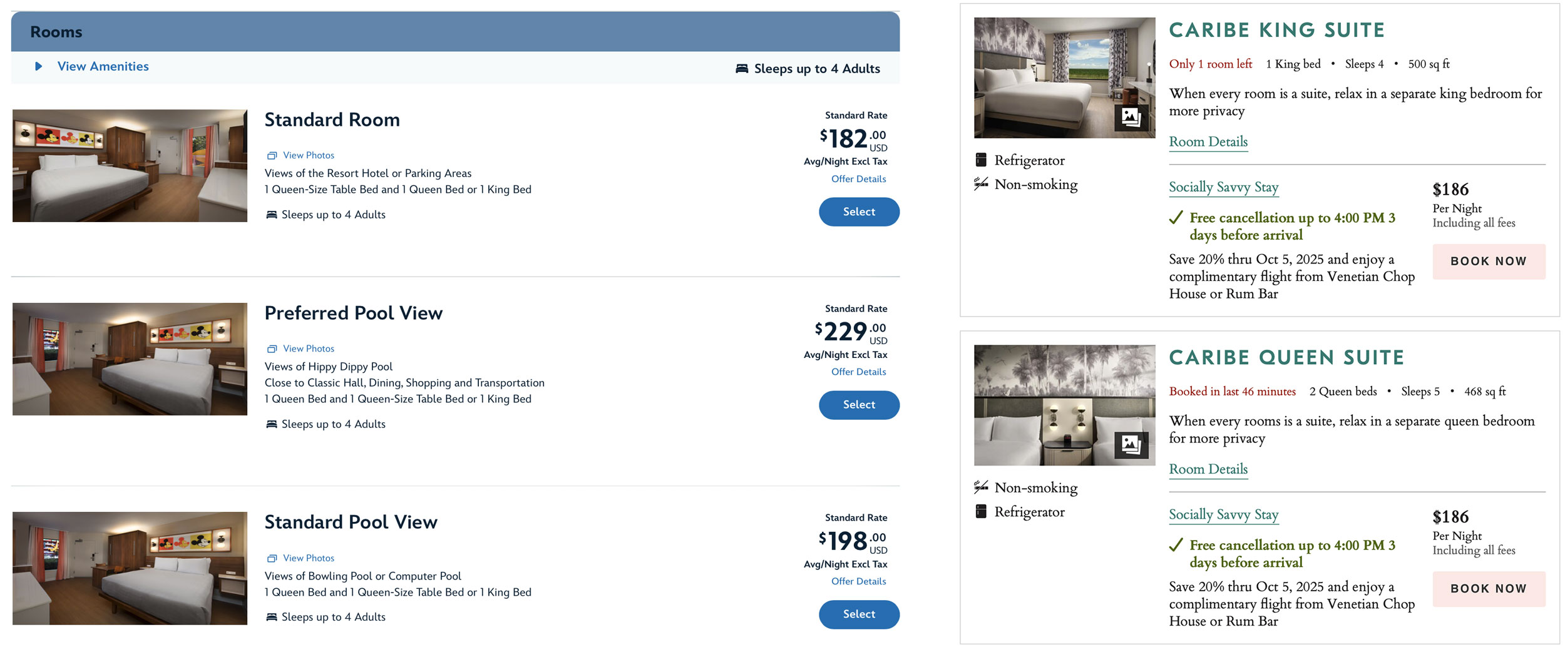Click the View Photos icon for Preferred Pool View
The image size is (1565, 647).
tap(272, 349)
